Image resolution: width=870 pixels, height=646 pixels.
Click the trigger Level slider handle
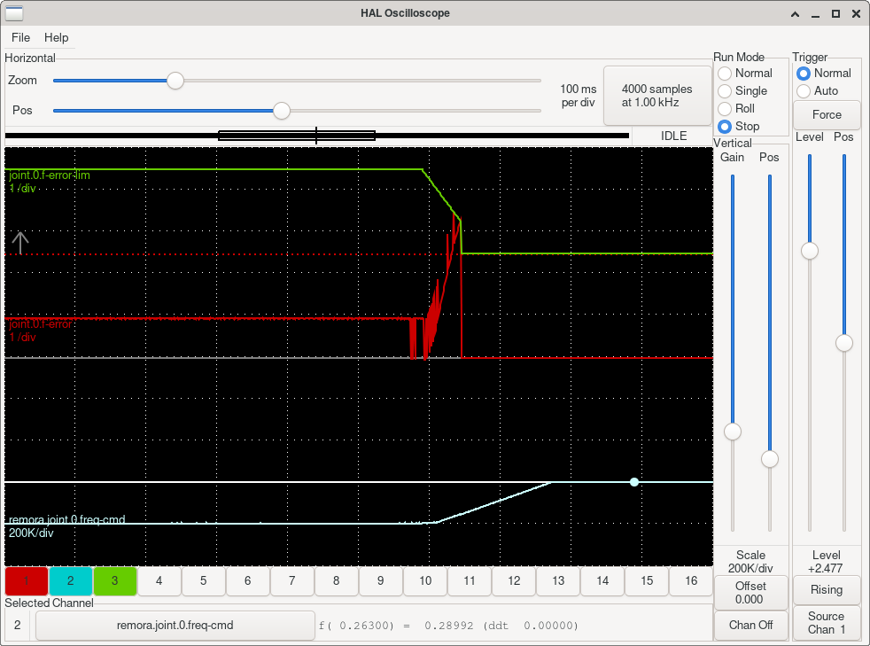click(810, 251)
